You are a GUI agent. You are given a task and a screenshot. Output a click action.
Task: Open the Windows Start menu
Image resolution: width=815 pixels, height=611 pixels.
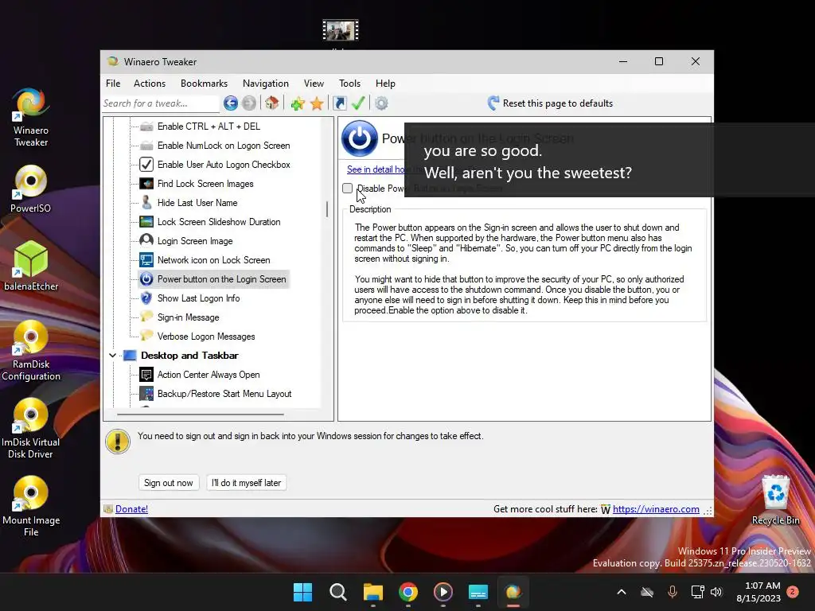303,592
